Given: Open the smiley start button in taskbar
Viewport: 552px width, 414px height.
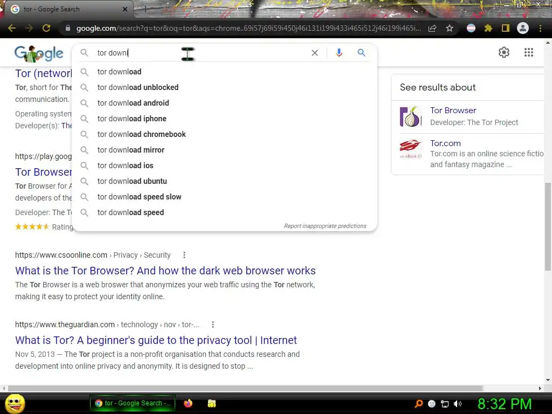Looking at the screenshot, I should click(15, 403).
